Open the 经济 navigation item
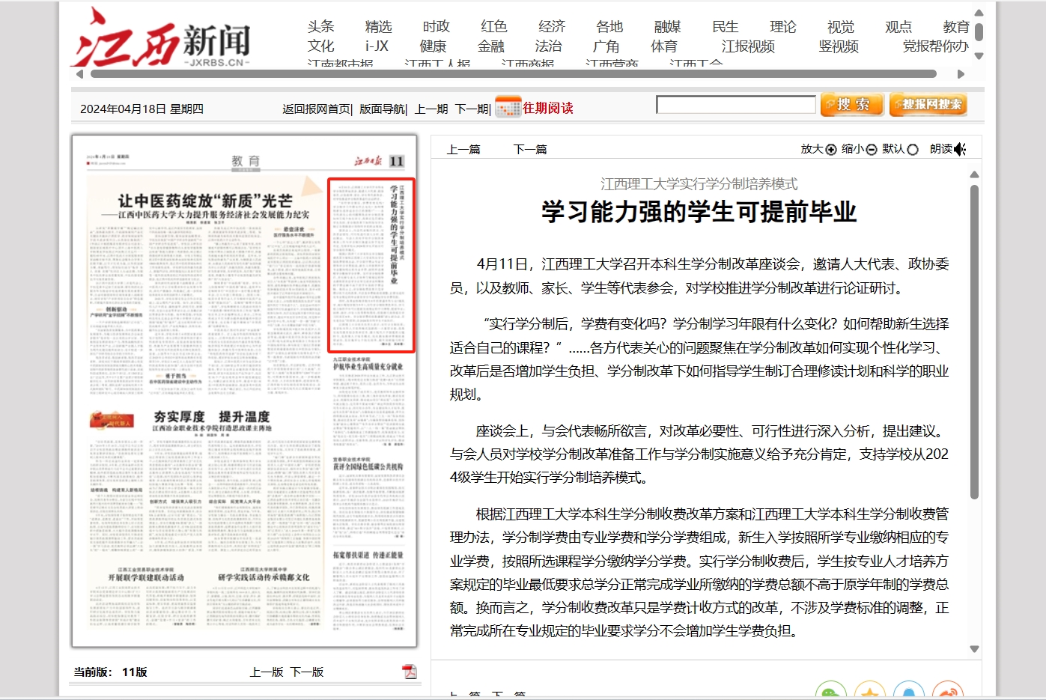Viewport: 1046px width, 700px height. tap(551, 27)
